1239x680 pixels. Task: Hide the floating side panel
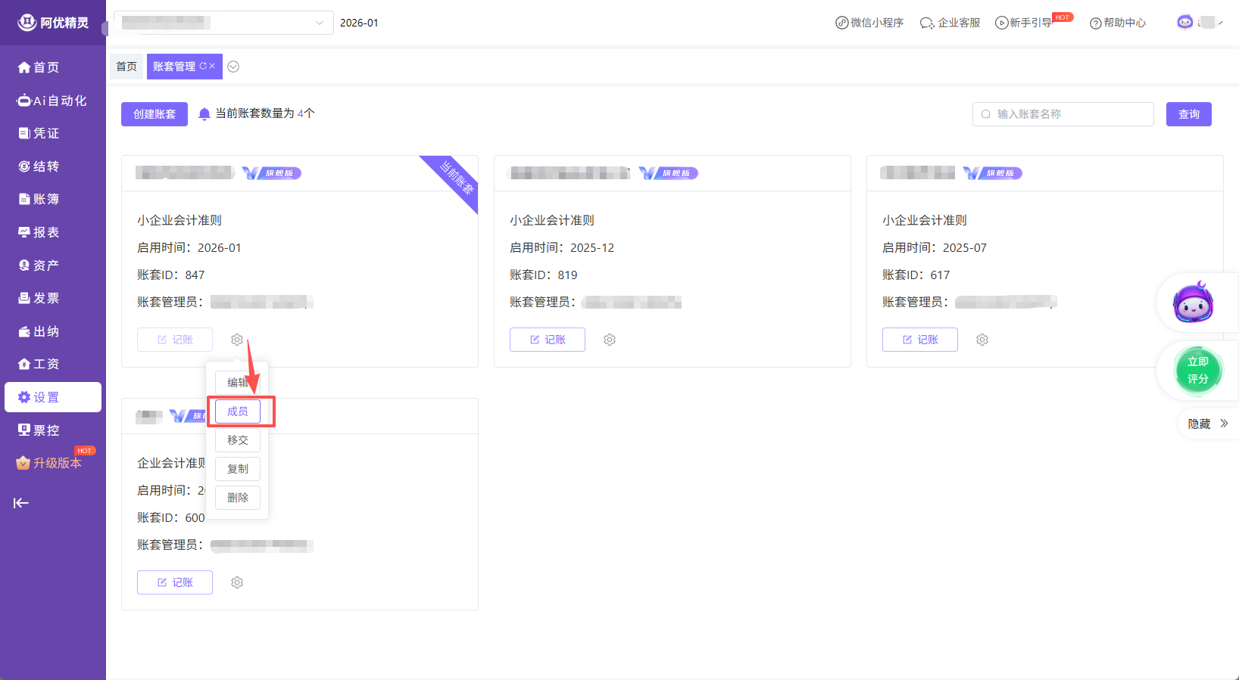click(1208, 424)
